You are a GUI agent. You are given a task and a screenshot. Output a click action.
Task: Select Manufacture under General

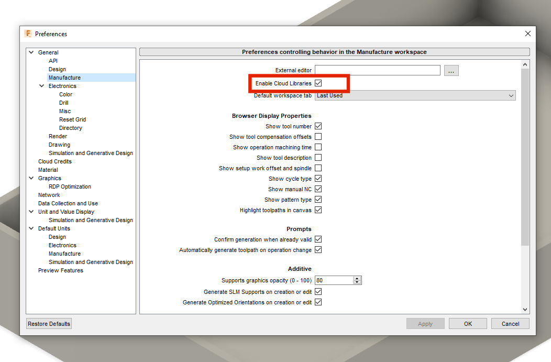(64, 78)
